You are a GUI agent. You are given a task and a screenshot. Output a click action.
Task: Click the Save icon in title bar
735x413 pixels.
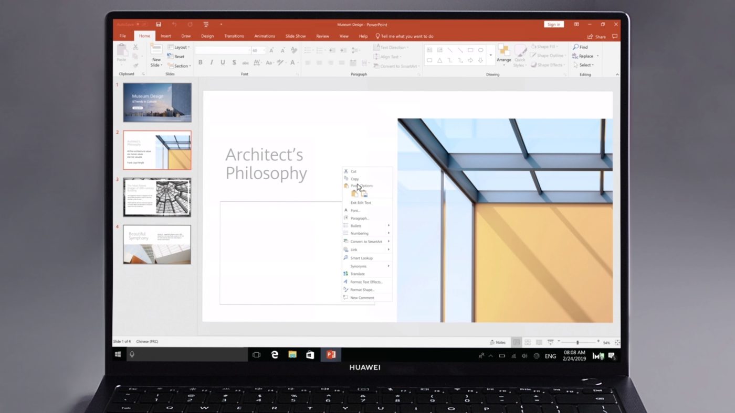[158, 24]
